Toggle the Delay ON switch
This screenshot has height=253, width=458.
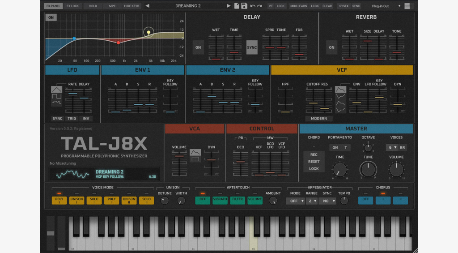198,47
